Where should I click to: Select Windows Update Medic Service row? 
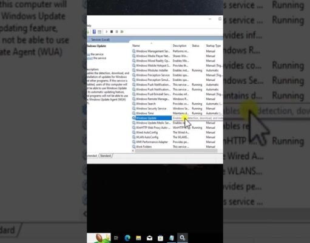[177, 123]
